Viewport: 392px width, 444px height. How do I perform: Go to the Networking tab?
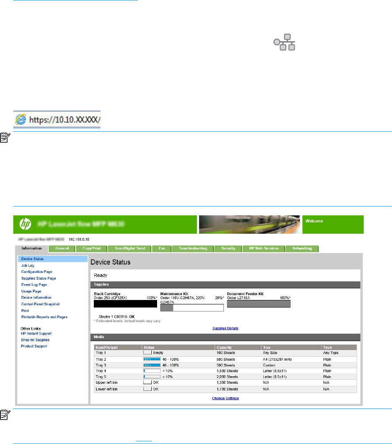[x=302, y=249]
